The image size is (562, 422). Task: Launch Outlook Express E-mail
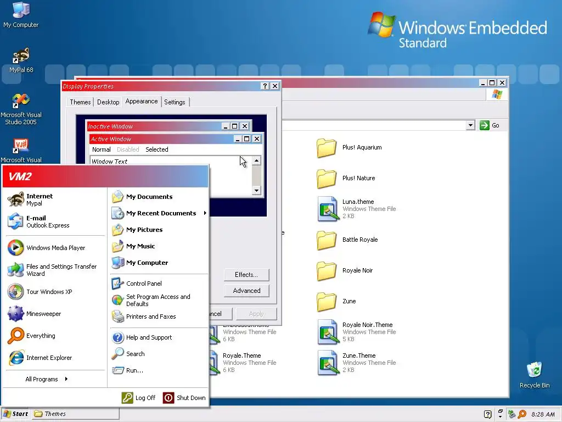(55, 221)
